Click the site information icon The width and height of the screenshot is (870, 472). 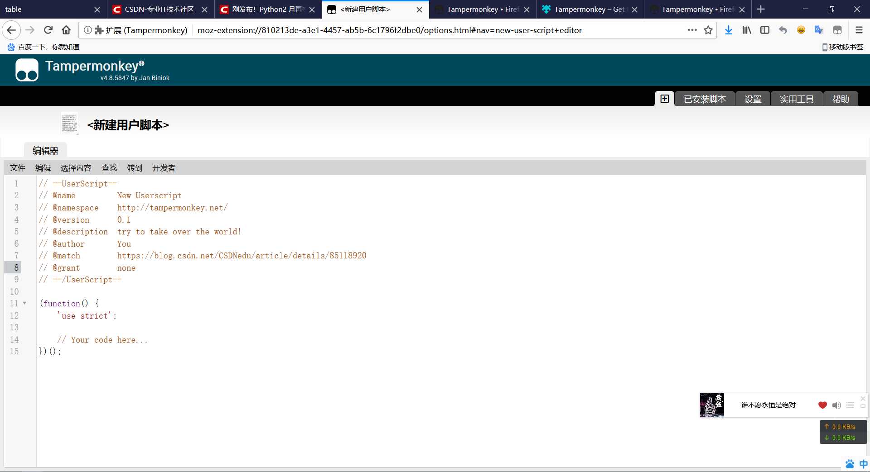tap(88, 30)
